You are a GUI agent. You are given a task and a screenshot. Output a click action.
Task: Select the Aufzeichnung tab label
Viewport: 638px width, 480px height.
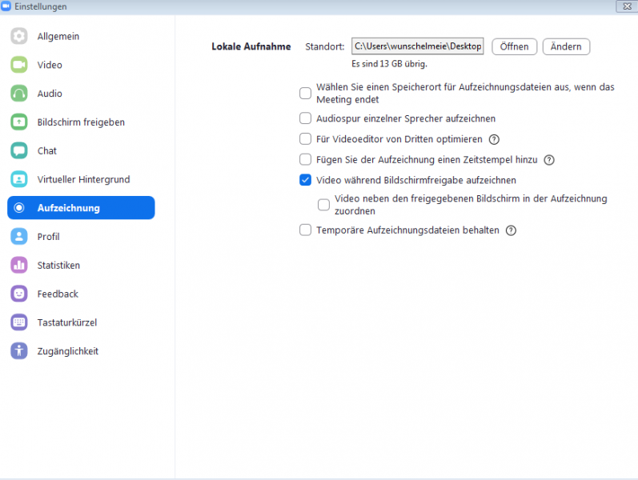click(x=68, y=208)
